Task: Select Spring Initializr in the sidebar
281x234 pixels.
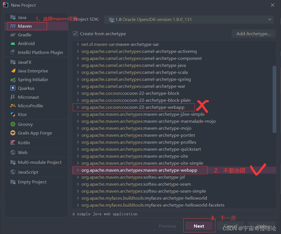Action: (x=36, y=80)
